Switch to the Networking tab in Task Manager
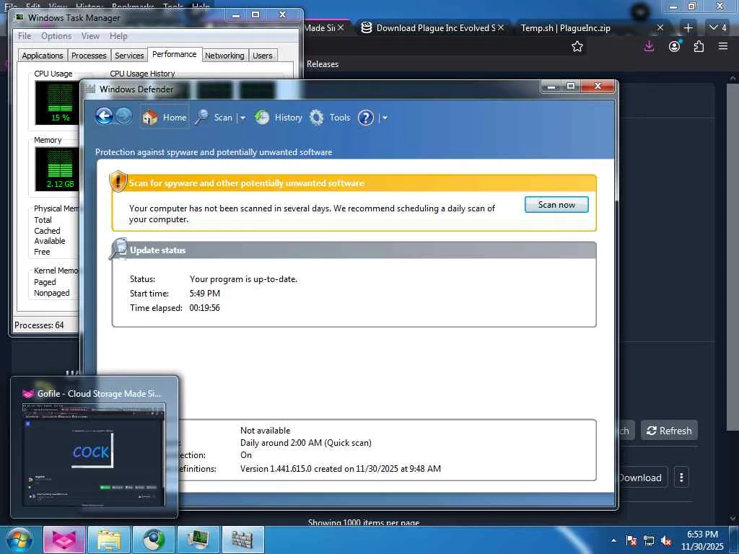The width and height of the screenshot is (739, 554). tap(224, 56)
